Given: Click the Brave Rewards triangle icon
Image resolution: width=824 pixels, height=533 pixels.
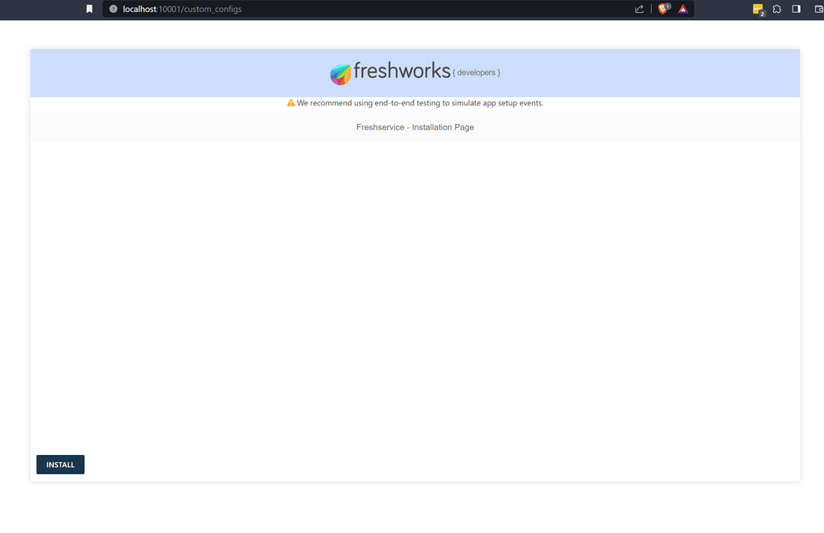Looking at the screenshot, I should tap(683, 9).
